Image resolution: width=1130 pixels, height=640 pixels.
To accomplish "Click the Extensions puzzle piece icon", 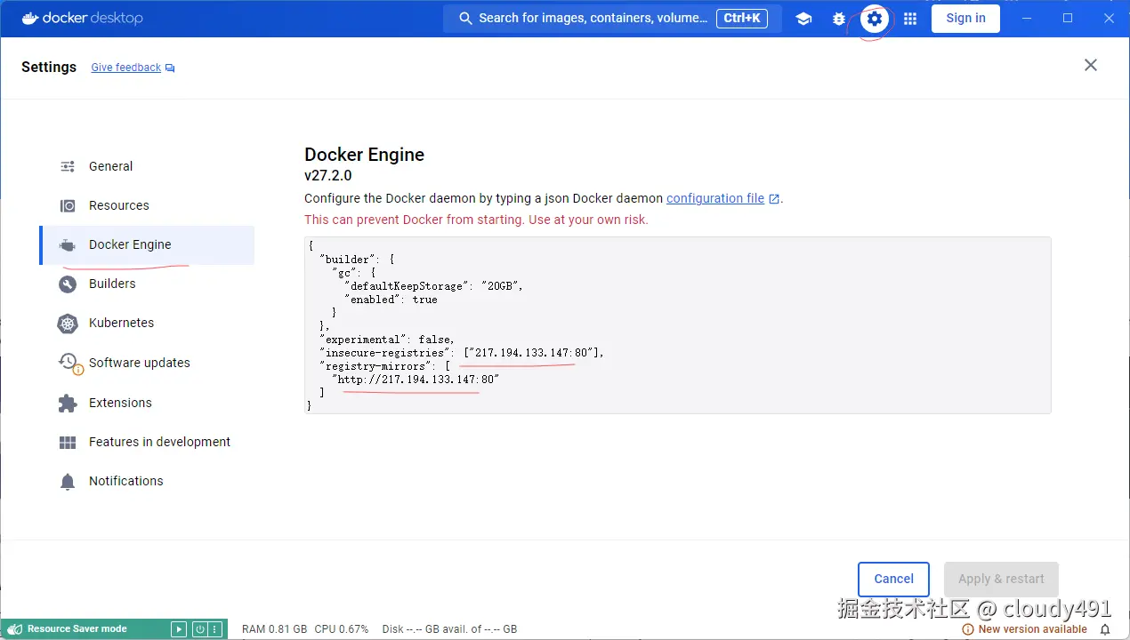I will point(68,403).
